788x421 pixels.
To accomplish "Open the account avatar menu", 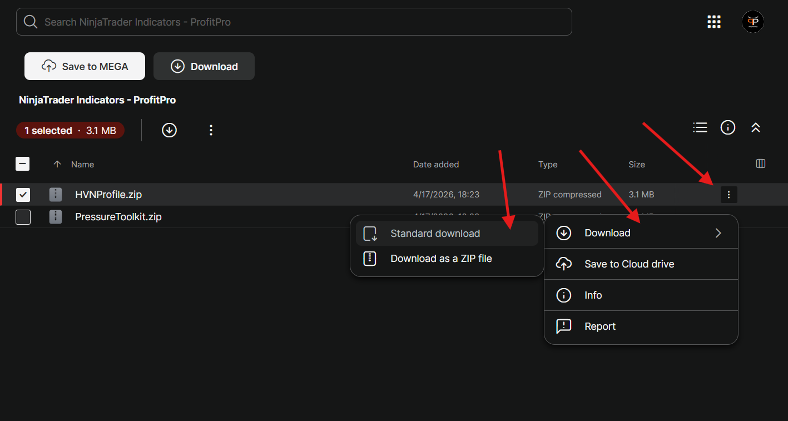I will click(x=752, y=22).
